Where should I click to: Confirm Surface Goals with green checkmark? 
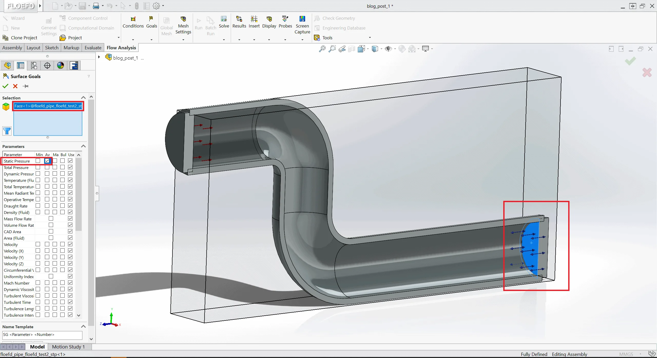click(x=5, y=86)
